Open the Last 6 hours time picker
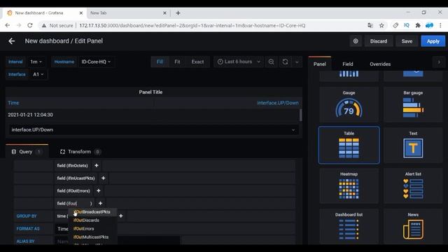Viewport: 448px width, 252px height. click(239, 62)
